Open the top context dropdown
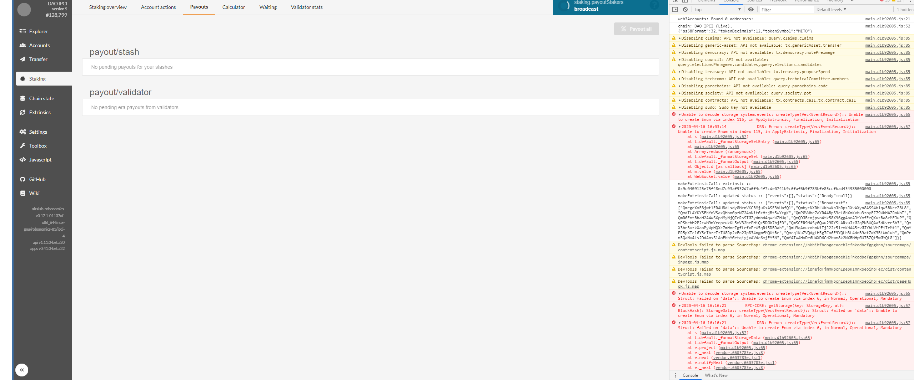The image size is (914, 385). 718,10
